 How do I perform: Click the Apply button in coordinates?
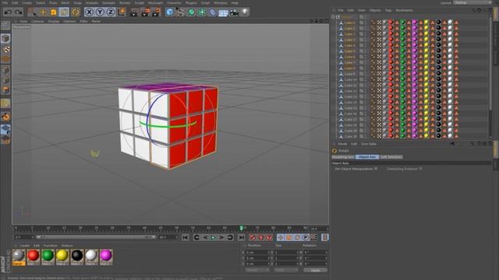click(x=315, y=270)
